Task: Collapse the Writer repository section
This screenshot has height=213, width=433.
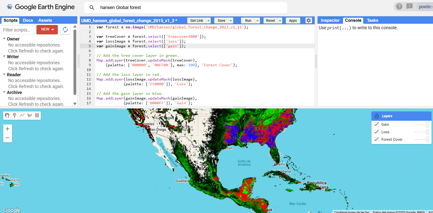Action: [x=4, y=56]
